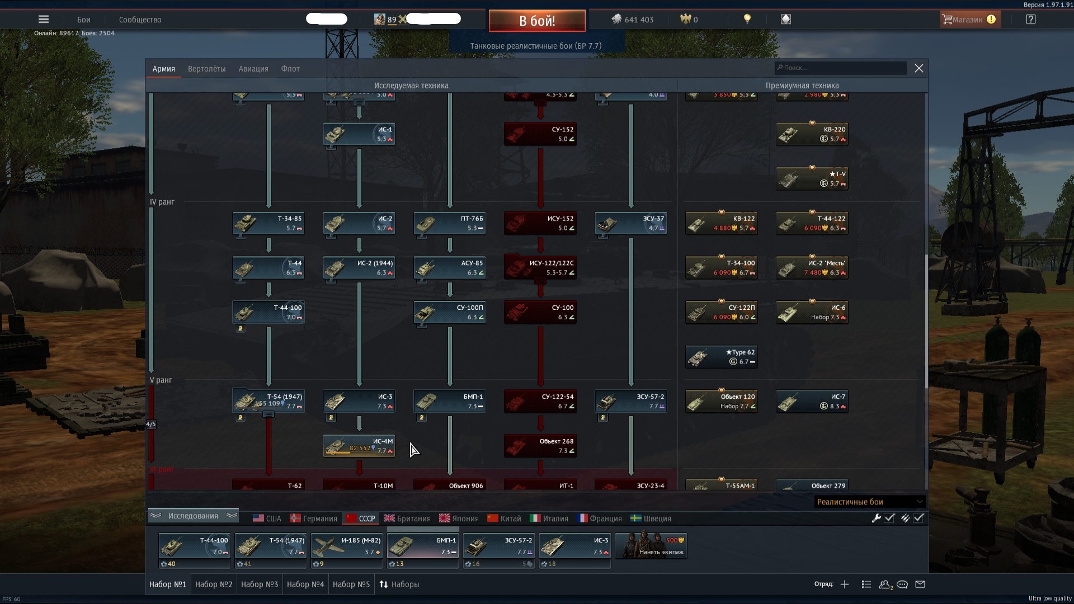Click the В бой! battle button
1074x604 pixels.
pyautogui.click(x=537, y=21)
